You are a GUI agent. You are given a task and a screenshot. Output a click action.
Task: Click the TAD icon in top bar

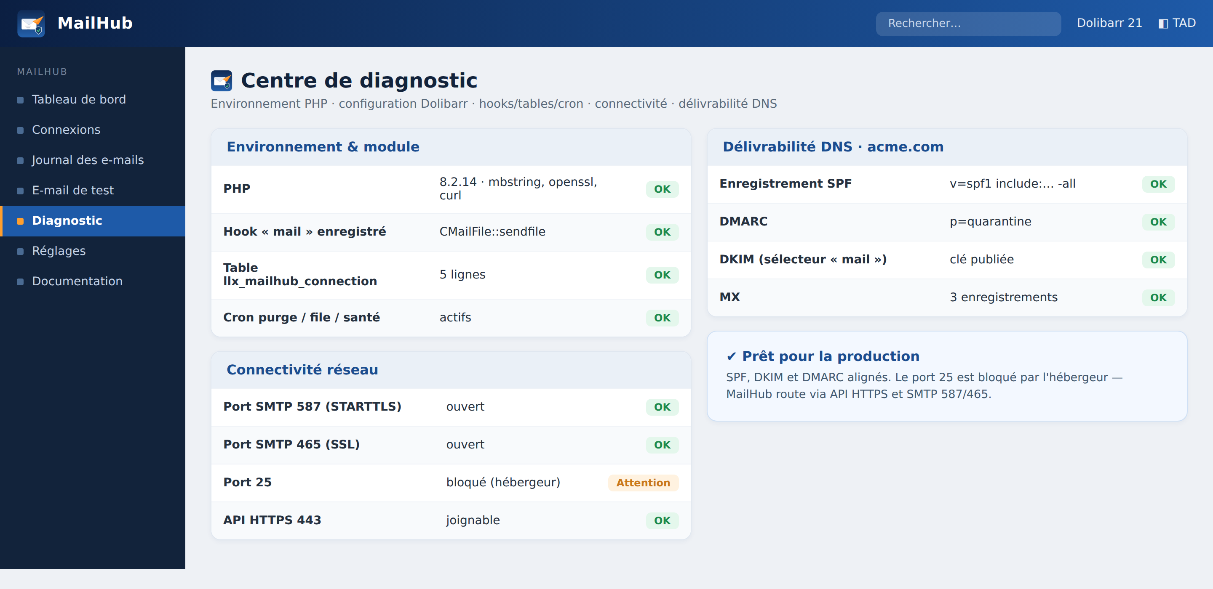[x=1162, y=24]
